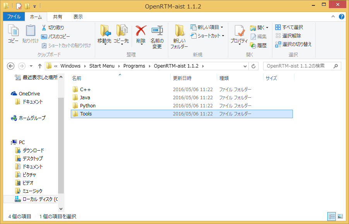This screenshot has height=224, width=349.
Task: Expand the address bar history dropdown
Action: [x=245, y=66]
